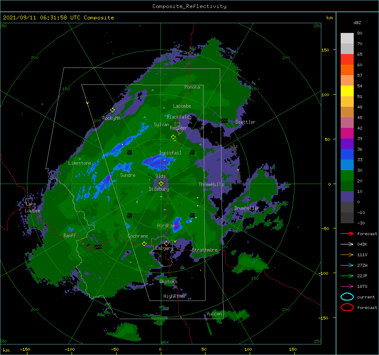Click the Innisfail city label
The image size is (379, 355).
pos(170,153)
